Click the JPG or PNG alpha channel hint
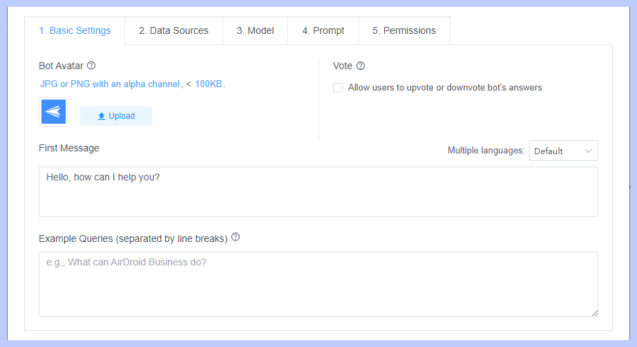The width and height of the screenshot is (637, 347). pos(110,84)
